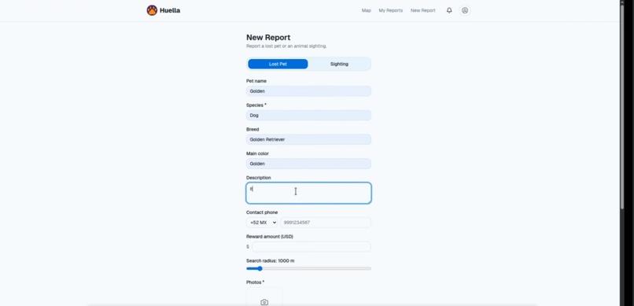
Task: Open the +52 MX country code dropdown
Action: point(262,223)
